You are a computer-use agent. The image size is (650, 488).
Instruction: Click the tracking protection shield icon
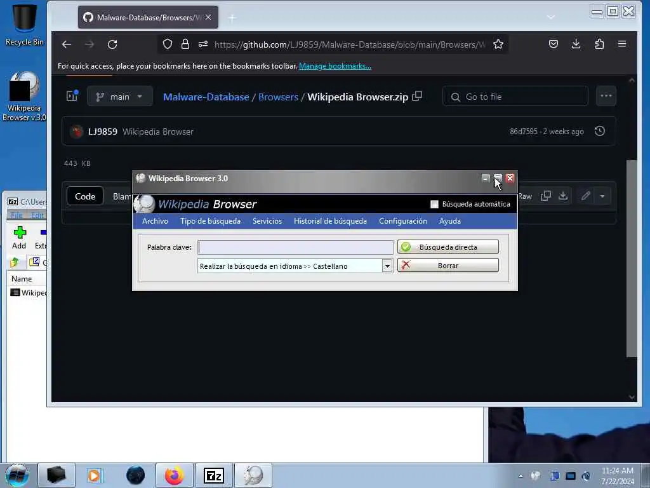(x=168, y=44)
